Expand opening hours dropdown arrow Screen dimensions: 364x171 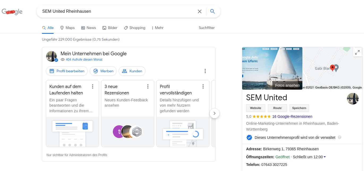pos(325,157)
